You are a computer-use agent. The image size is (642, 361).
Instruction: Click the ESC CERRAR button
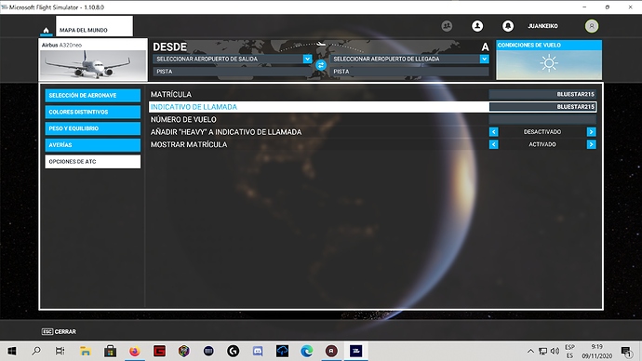coord(59,331)
